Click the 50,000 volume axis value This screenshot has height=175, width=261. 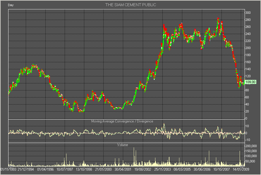click(x=250, y=161)
